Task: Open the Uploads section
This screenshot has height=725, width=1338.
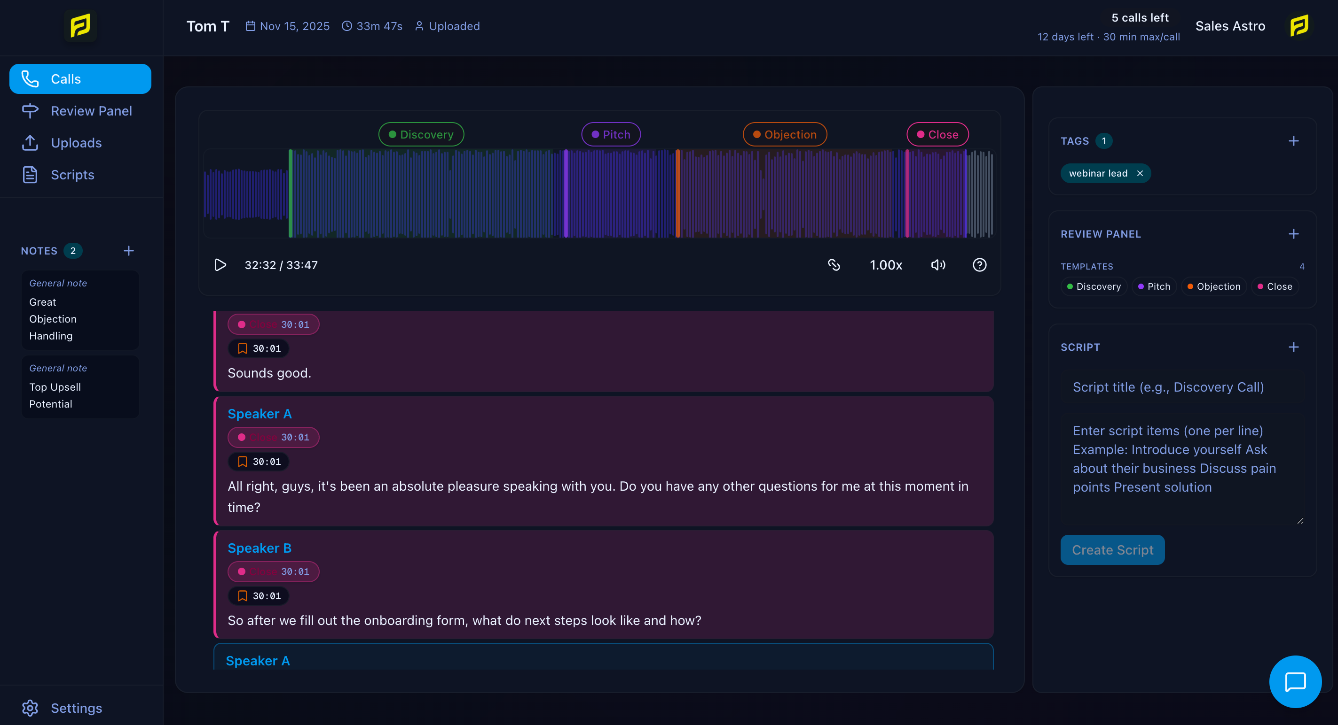Action: [x=76, y=143]
